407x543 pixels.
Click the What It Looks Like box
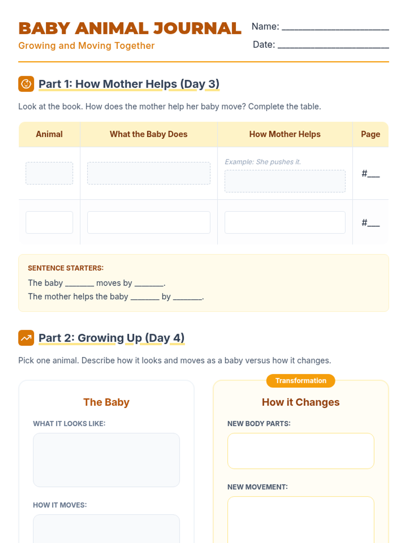106,460
